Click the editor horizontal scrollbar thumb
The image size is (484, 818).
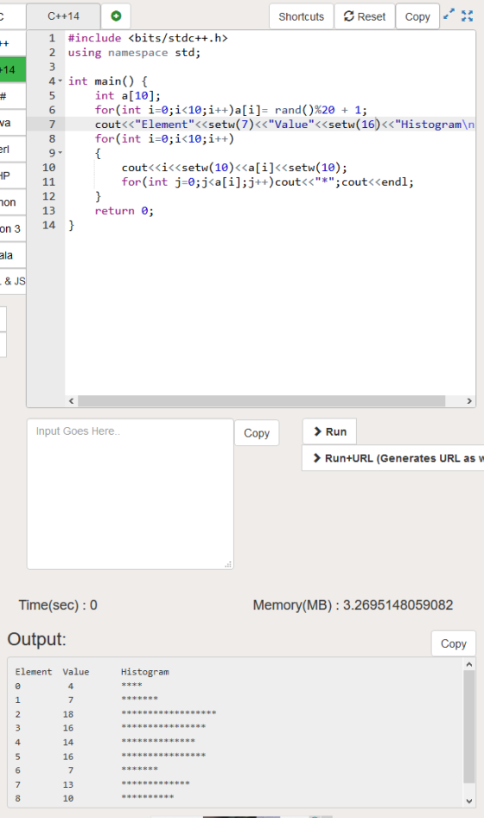pyautogui.click(x=261, y=400)
